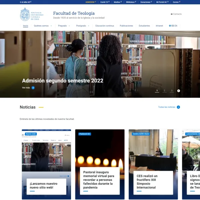Open the Biblioteca link in top bar
200x200 pixels.
tap(131, 2)
